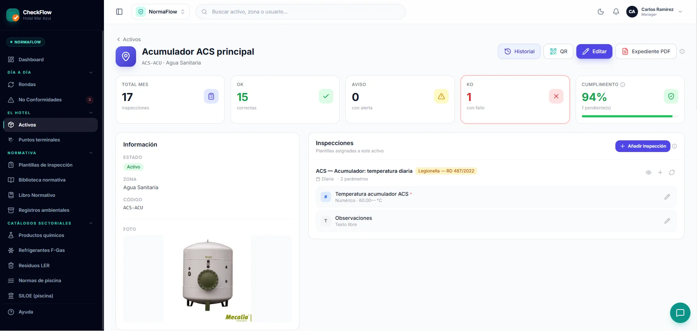The height and width of the screenshot is (331, 697).
Task: Open Registros ambientales icon
Action: point(11,210)
